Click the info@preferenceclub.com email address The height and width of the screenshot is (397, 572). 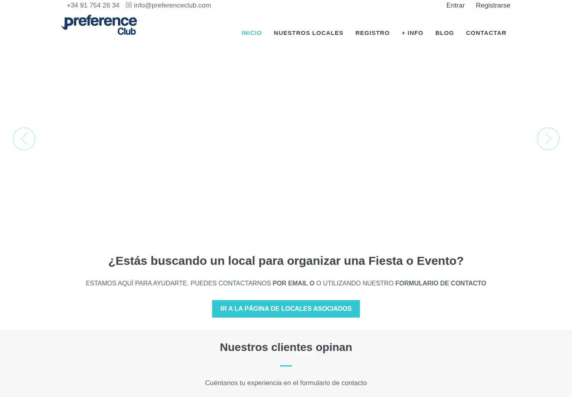pos(172,6)
